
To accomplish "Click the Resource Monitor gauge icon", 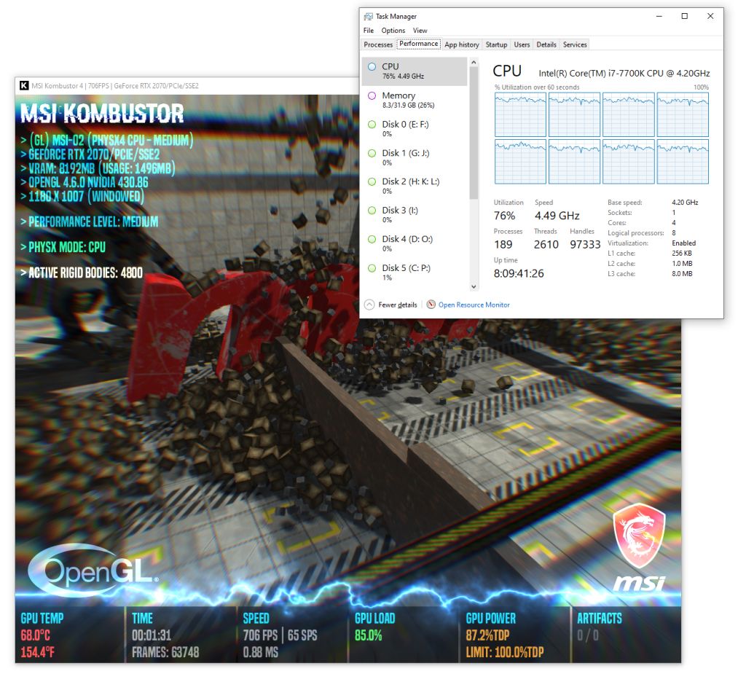I will coord(431,305).
